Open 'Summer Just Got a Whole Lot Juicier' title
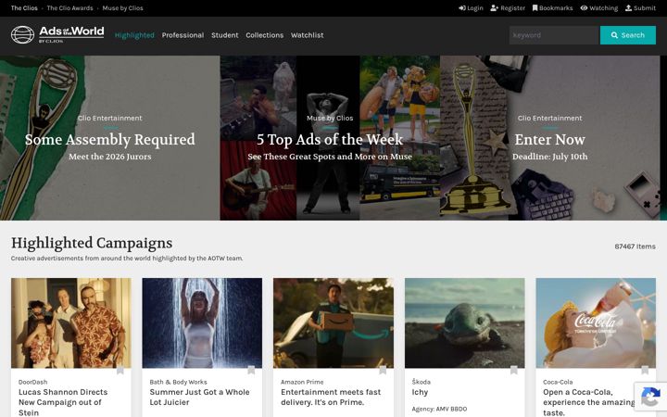The height and width of the screenshot is (417, 667). [199, 397]
